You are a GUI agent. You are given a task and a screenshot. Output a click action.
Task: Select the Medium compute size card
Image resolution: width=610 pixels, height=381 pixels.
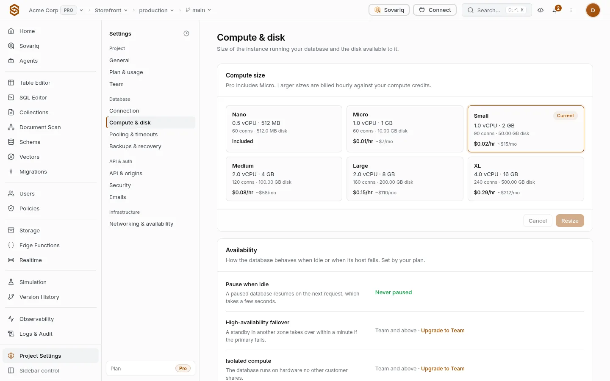284,179
